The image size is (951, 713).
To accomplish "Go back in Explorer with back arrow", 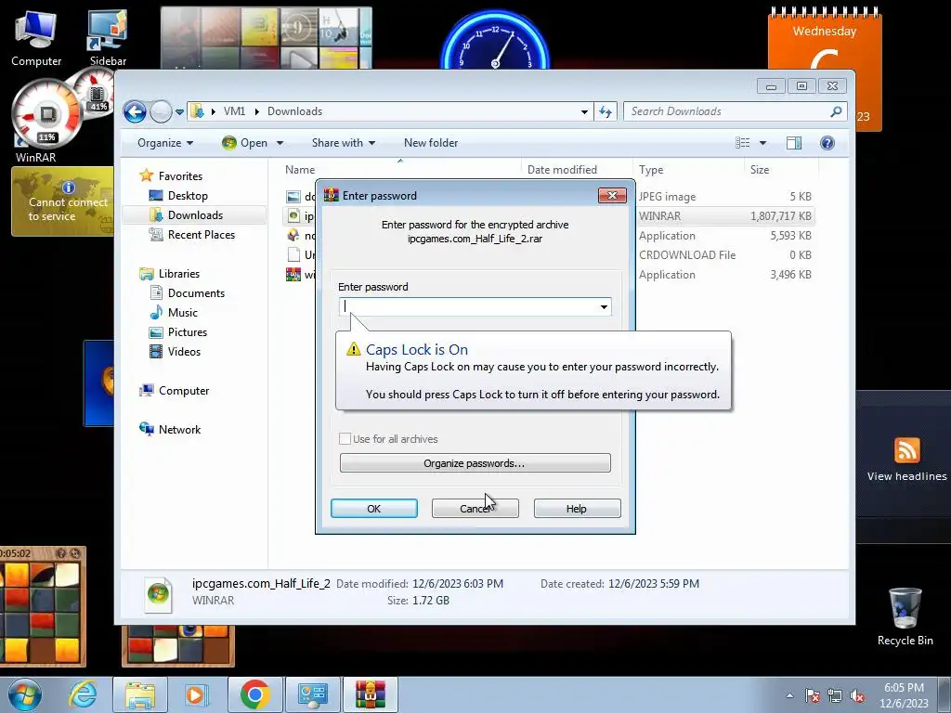I will pyautogui.click(x=135, y=111).
